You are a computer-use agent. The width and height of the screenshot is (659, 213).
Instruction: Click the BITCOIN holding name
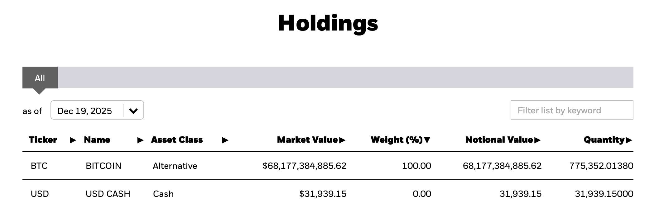click(x=103, y=166)
